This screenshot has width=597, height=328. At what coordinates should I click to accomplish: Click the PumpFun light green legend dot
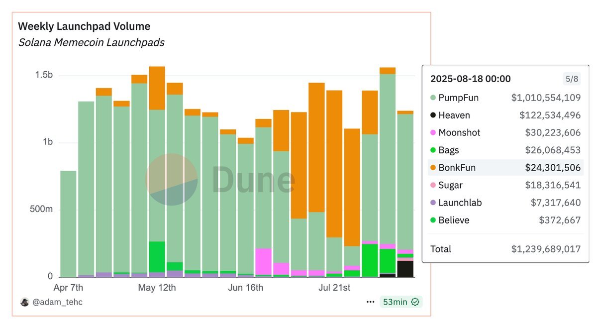coord(433,98)
